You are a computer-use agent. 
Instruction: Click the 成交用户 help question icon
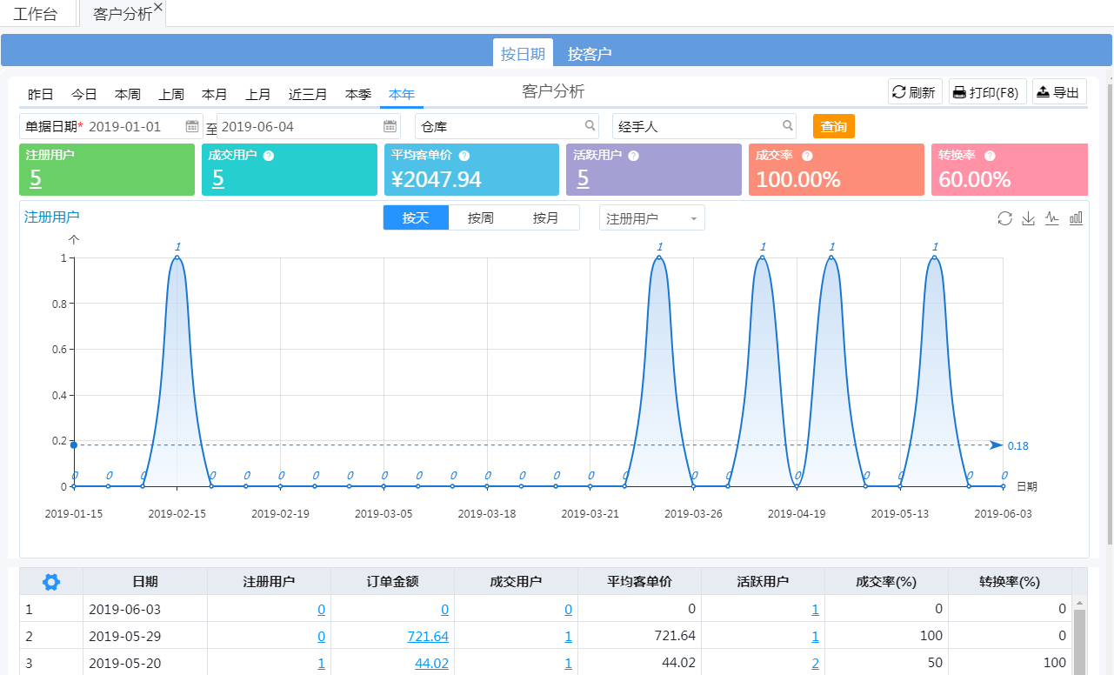tap(269, 156)
